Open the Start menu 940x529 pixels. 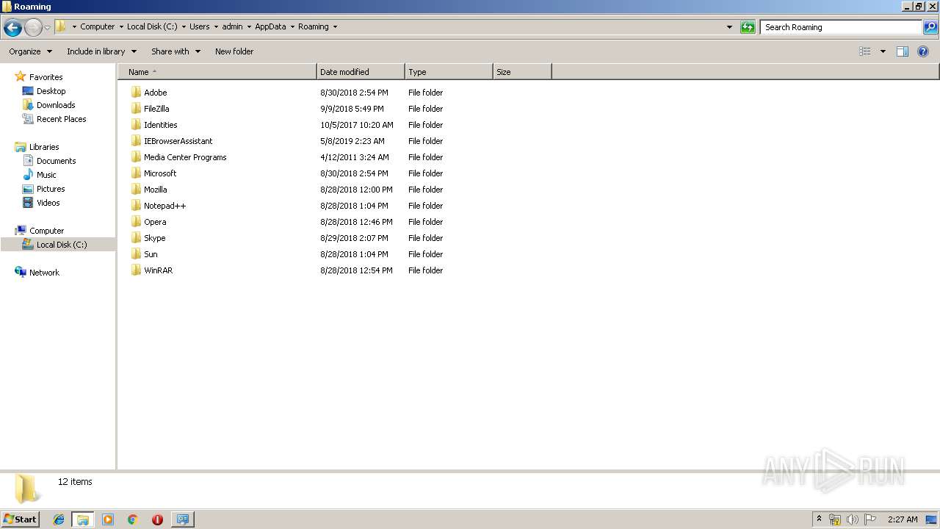21,519
